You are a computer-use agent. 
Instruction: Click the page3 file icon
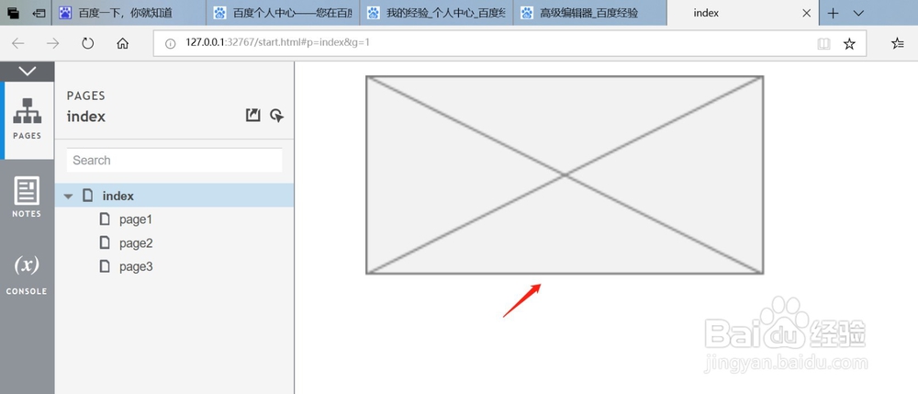105,266
